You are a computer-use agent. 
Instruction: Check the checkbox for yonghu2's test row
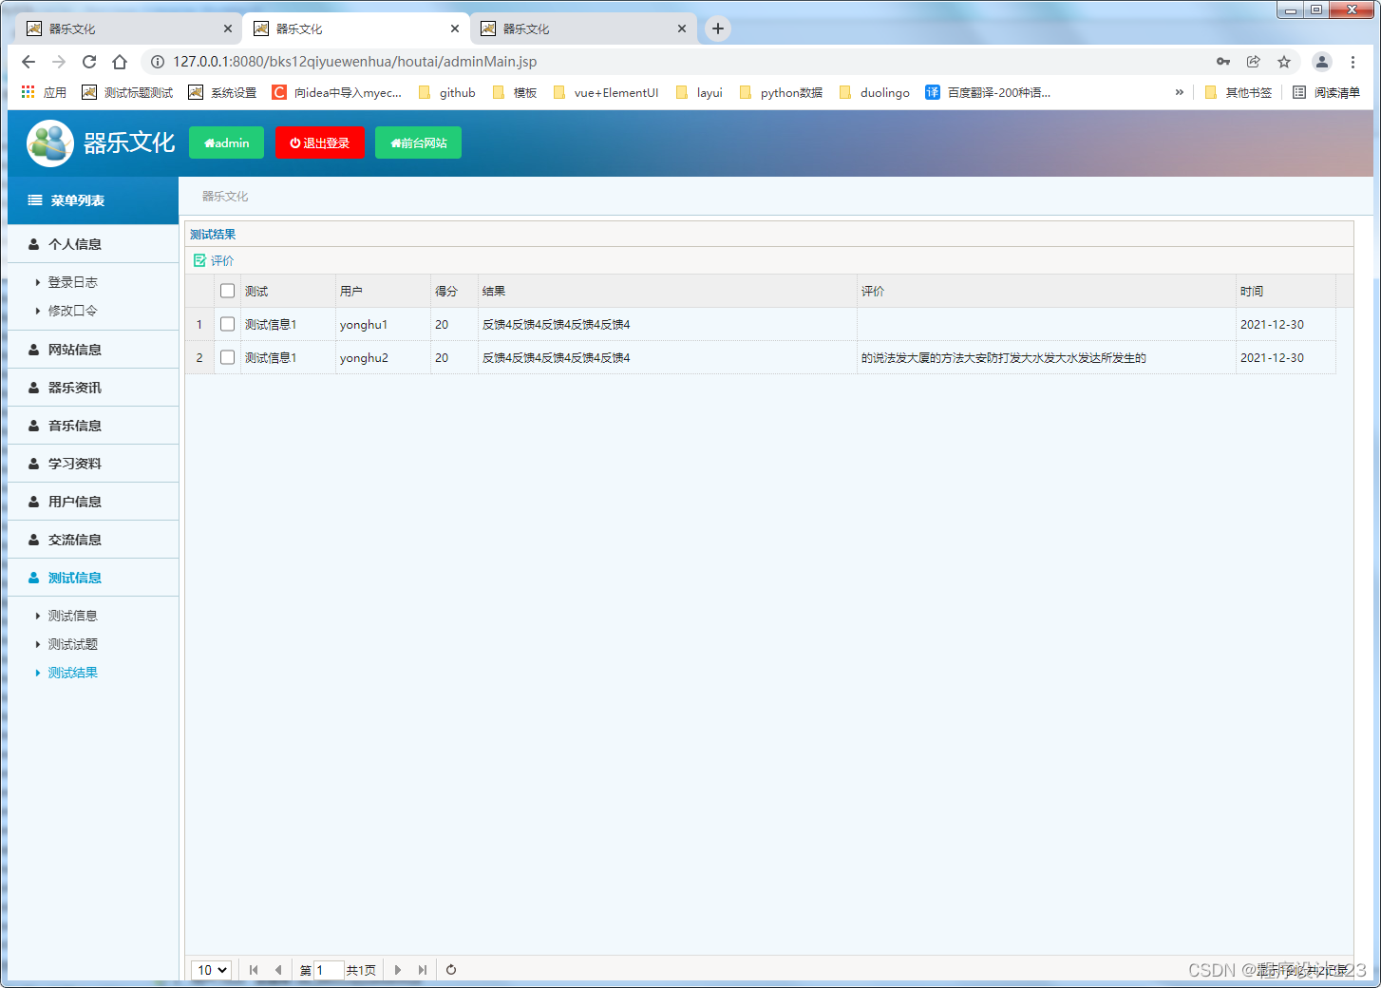tap(227, 357)
